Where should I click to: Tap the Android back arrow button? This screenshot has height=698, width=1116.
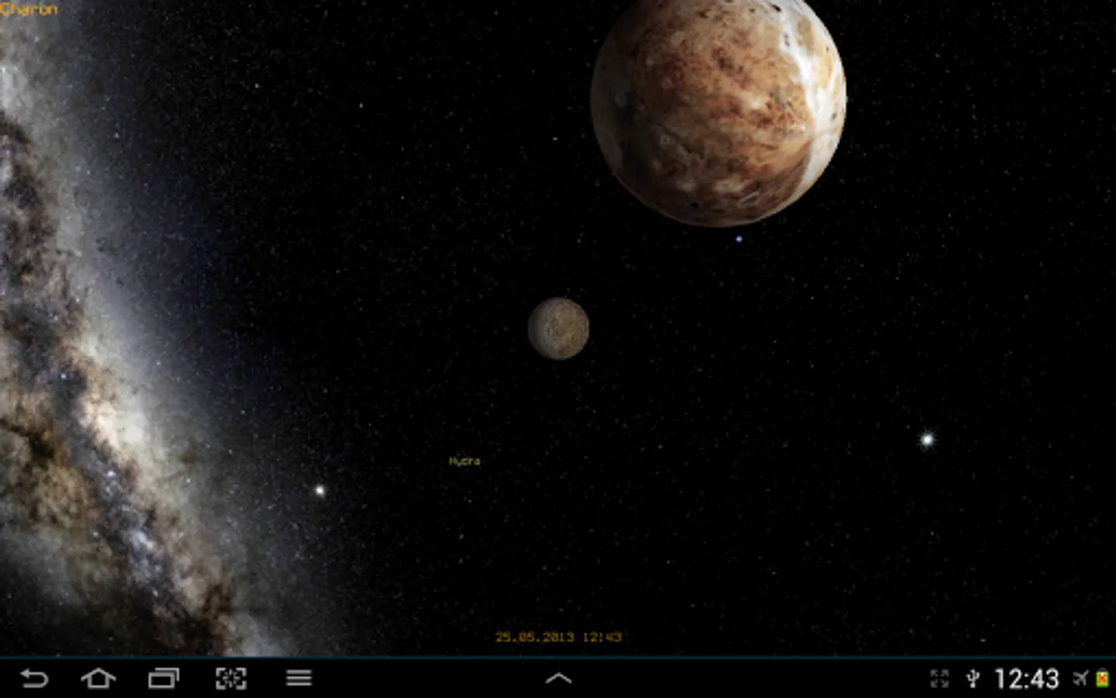(x=34, y=679)
